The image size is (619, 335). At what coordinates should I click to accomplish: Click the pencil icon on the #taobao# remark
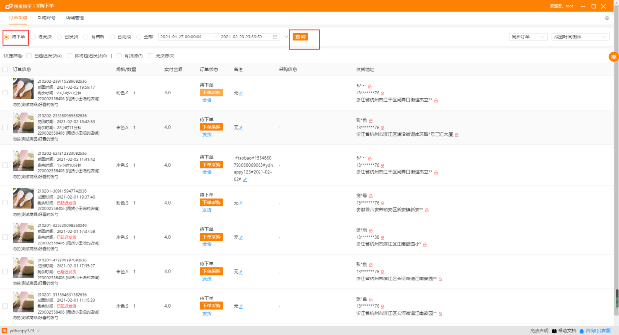245,180
